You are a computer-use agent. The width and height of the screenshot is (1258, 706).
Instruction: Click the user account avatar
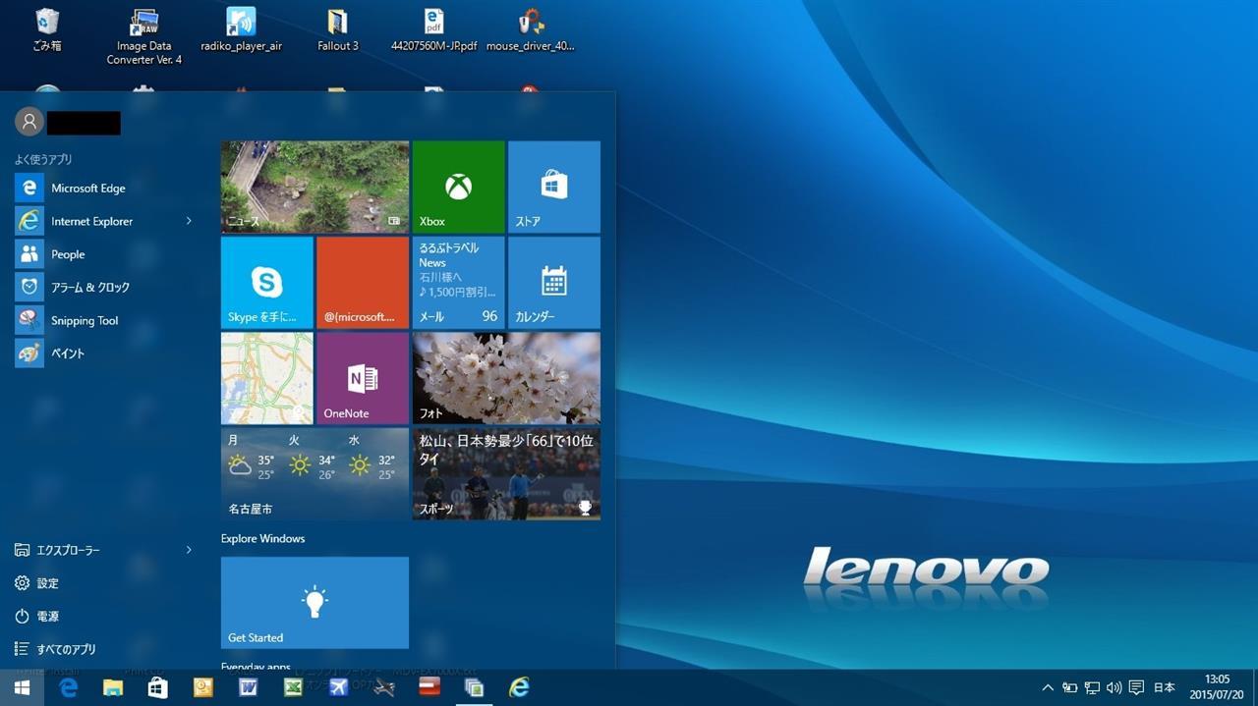[x=29, y=122]
